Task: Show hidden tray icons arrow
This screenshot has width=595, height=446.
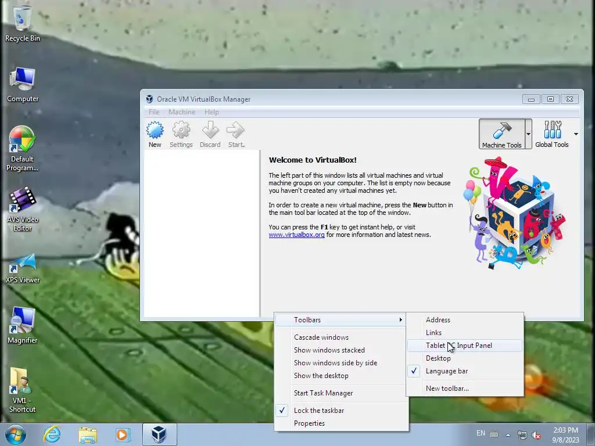Action: (508, 435)
